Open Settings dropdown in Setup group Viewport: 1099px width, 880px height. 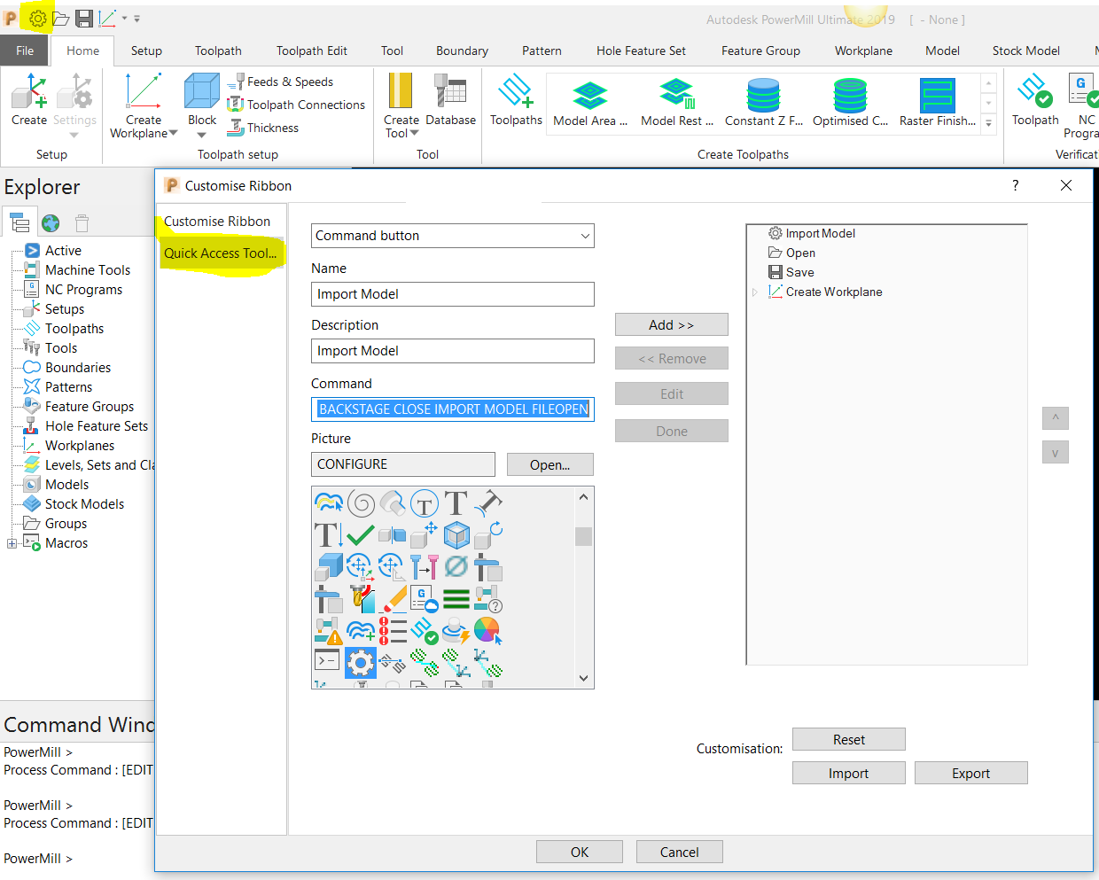pyautogui.click(x=74, y=136)
